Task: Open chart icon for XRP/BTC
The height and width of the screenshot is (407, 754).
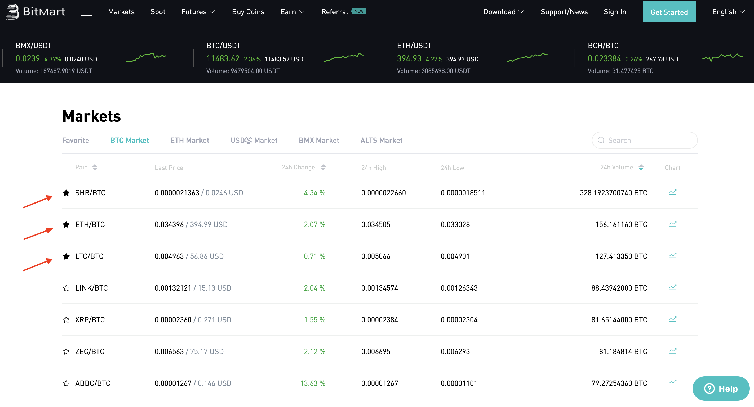Action: (x=673, y=319)
